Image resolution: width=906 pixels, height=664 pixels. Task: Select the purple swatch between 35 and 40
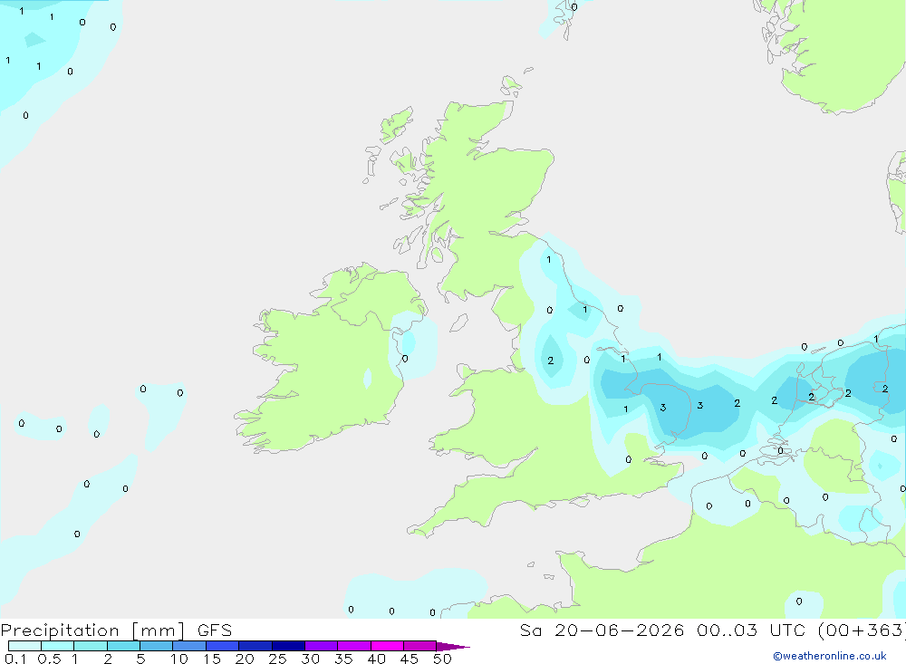(x=354, y=646)
